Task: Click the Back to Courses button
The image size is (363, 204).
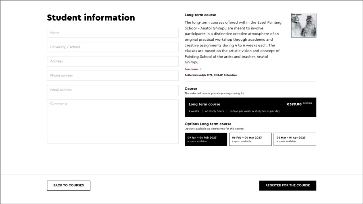Action: point(69,185)
